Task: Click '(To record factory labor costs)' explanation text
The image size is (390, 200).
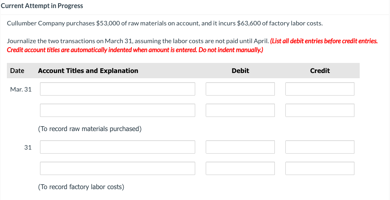Action: click(81, 187)
